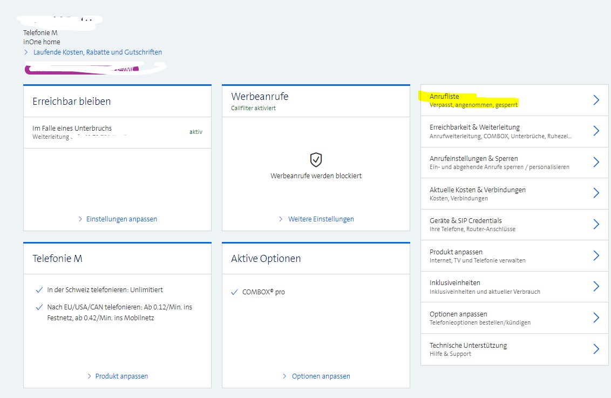Click the checkmark for Nach EU/USA/CAN telefonieren
This screenshot has width=611, height=398.
click(39, 307)
